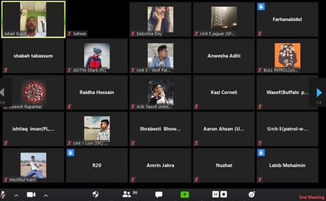Open the Security shield options

[95, 194]
